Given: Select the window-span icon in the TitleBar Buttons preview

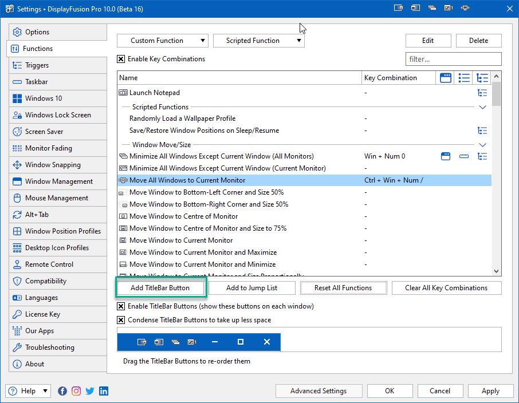Looking at the screenshot, I should click(159, 342).
